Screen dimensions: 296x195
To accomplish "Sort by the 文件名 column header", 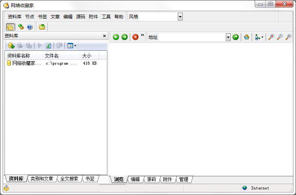I will pos(52,56).
